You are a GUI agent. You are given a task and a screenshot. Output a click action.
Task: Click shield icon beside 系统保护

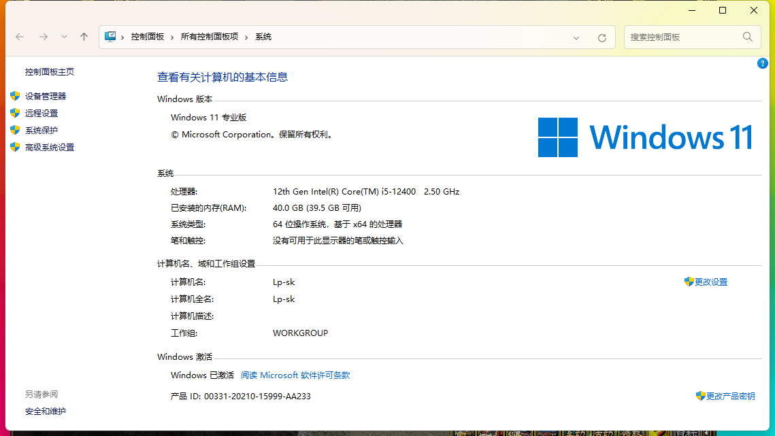click(16, 130)
